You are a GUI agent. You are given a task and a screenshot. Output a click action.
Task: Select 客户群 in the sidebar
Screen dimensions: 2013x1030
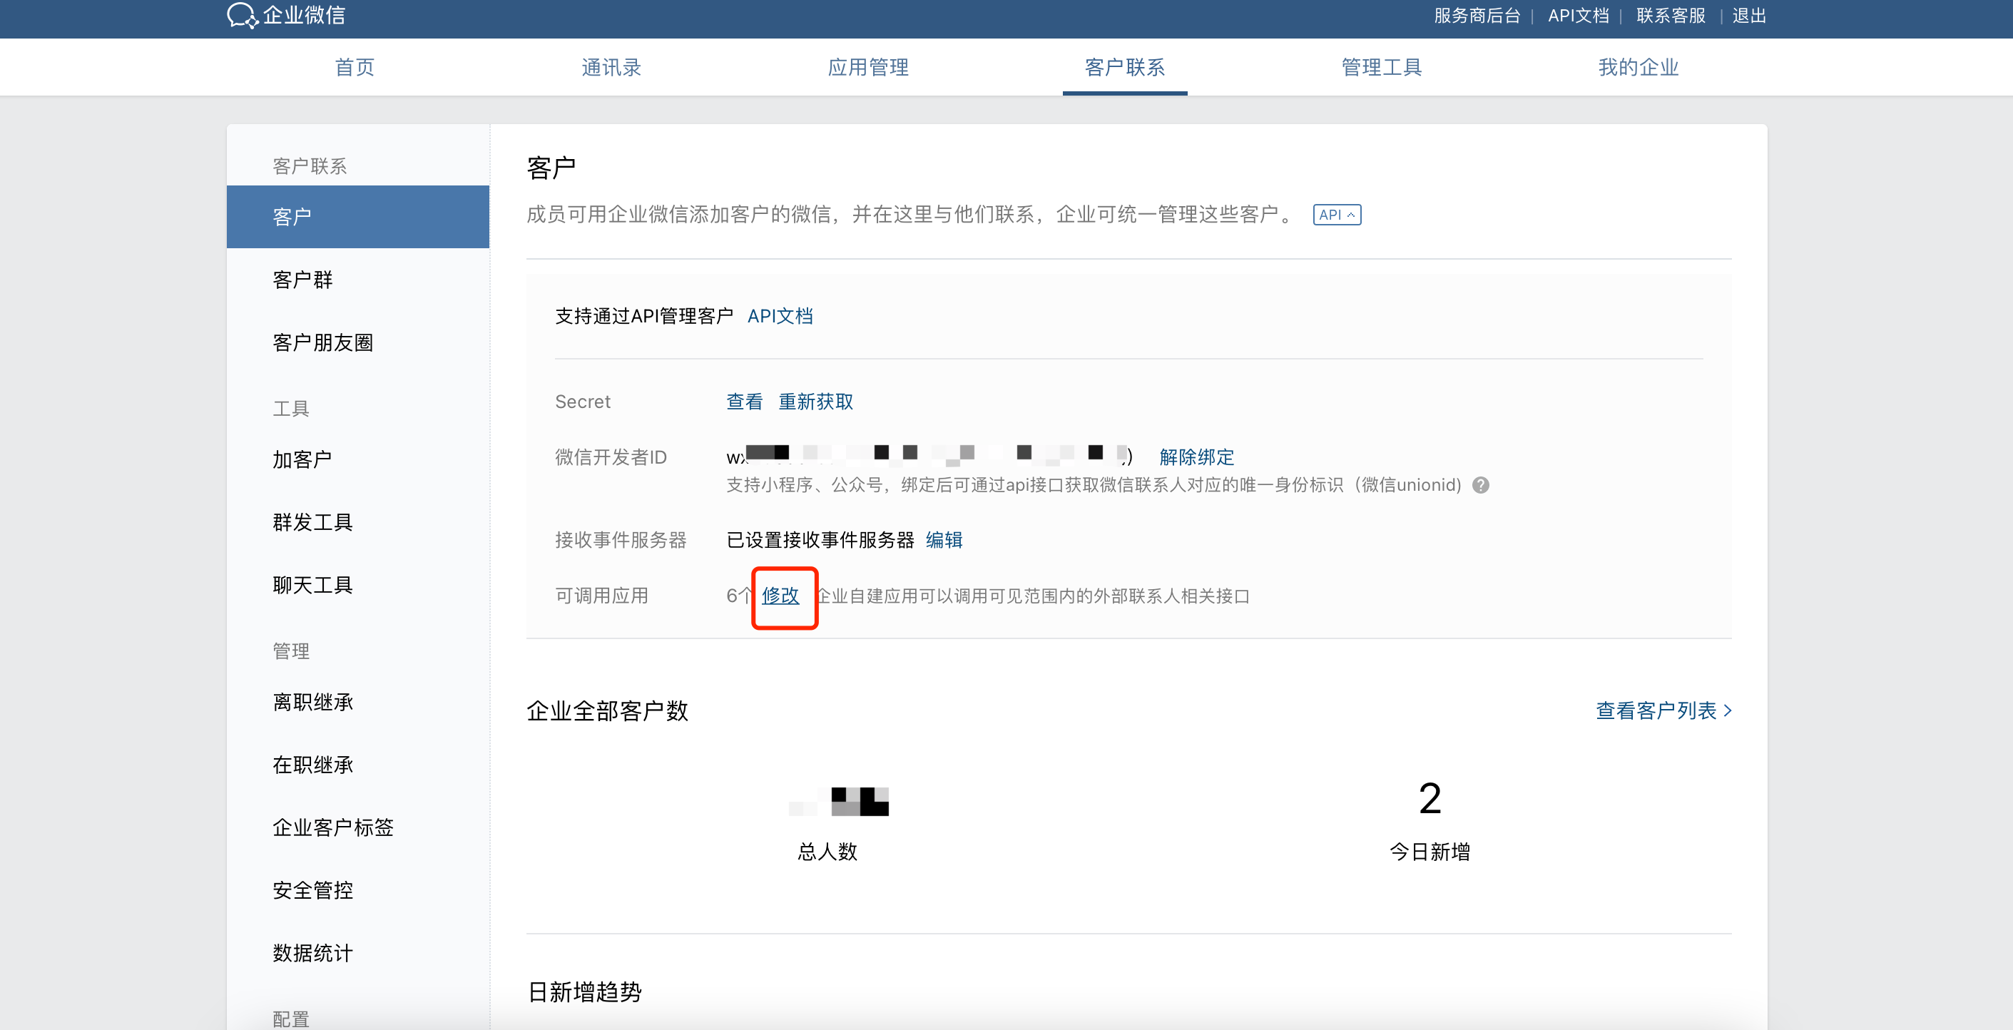pos(302,280)
